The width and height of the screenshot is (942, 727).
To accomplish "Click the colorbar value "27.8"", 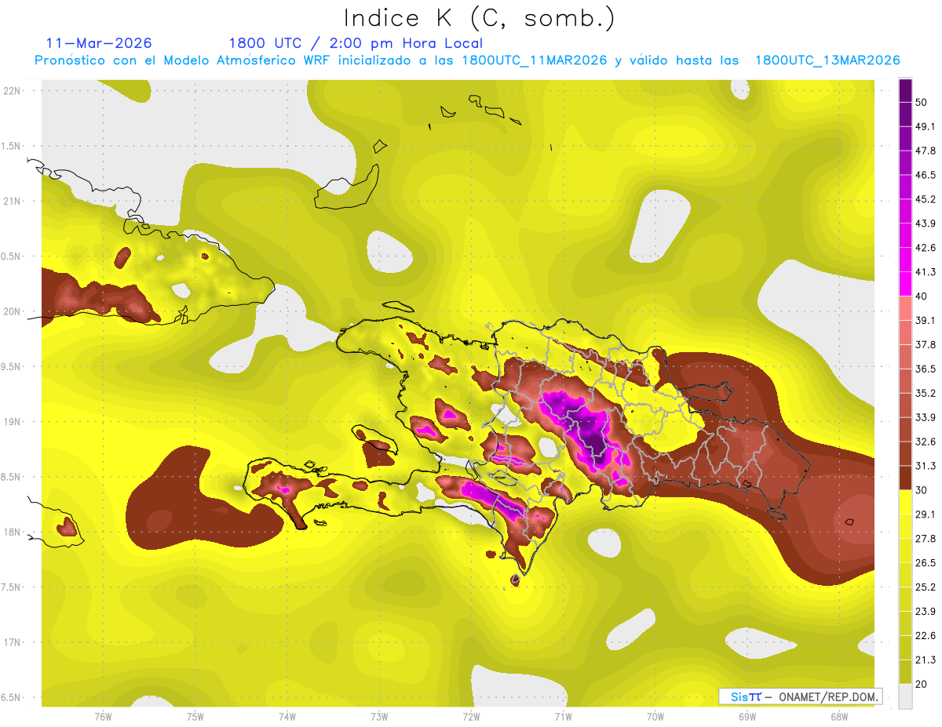I will tap(926, 539).
